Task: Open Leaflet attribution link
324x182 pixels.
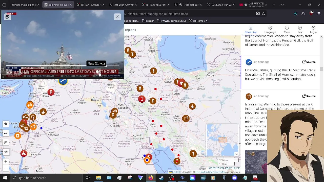Action: [x=176, y=172]
